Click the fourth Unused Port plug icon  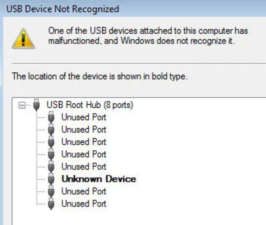click(x=51, y=154)
